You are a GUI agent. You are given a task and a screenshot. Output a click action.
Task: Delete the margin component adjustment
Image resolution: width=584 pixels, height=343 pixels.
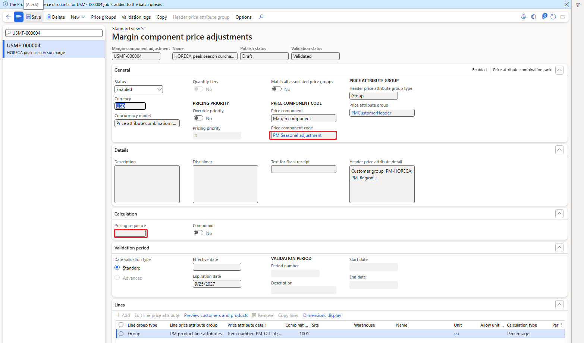tap(56, 17)
